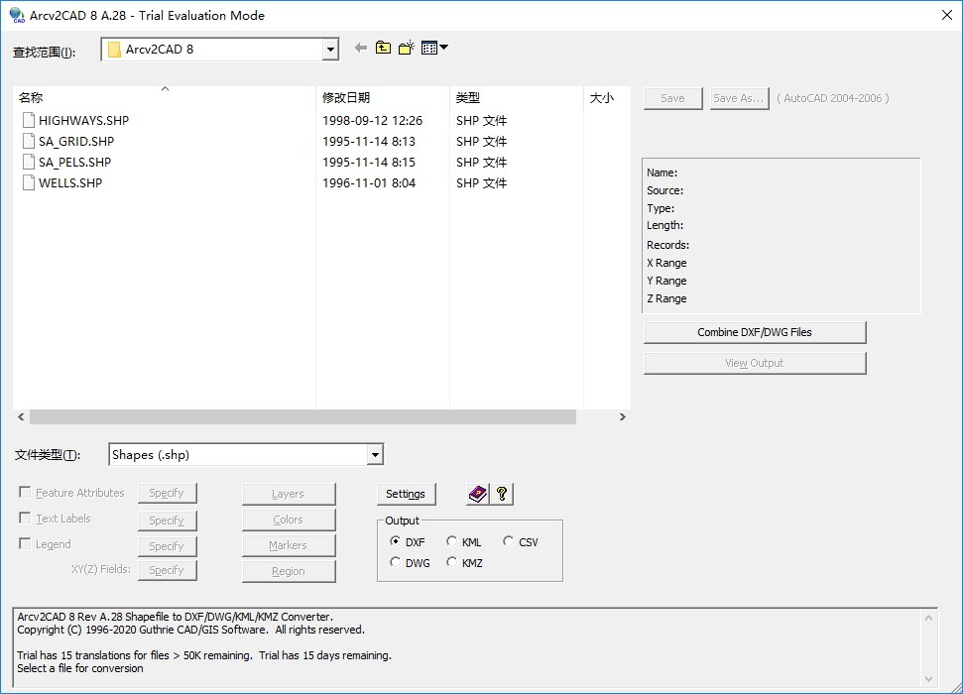Open the view menu icon
This screenshot has height=694, width=963.
pyautogui.click(x=434, y=48)
